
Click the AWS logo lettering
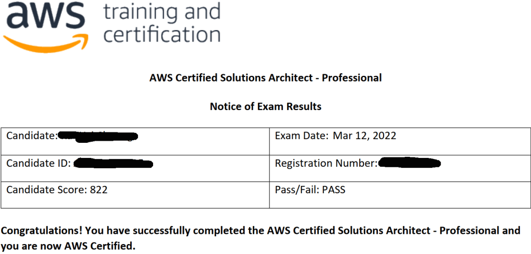click(x=46, y=17)
